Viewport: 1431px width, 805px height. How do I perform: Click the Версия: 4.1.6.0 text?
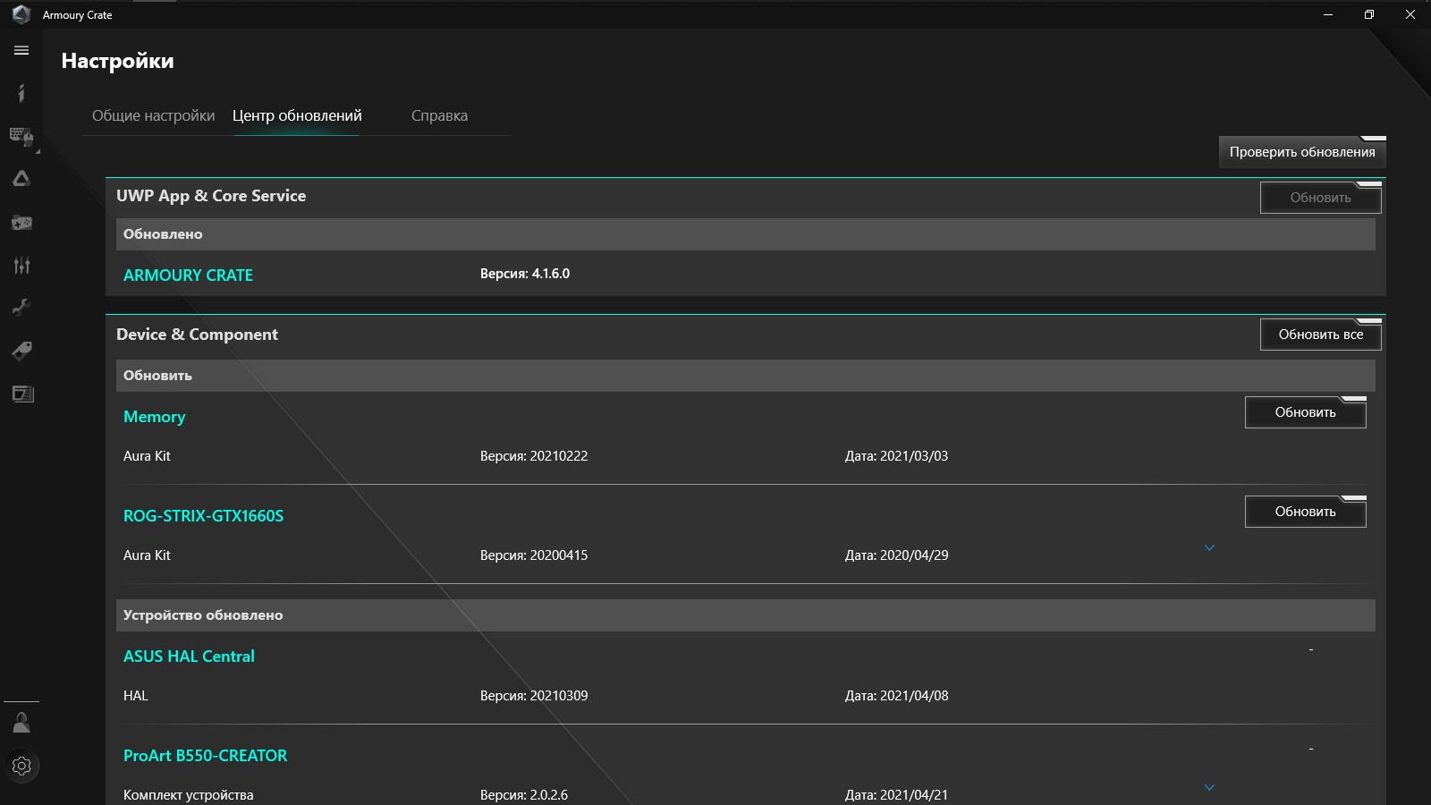point(525,274)
